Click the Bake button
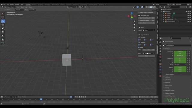 [147, 56]
